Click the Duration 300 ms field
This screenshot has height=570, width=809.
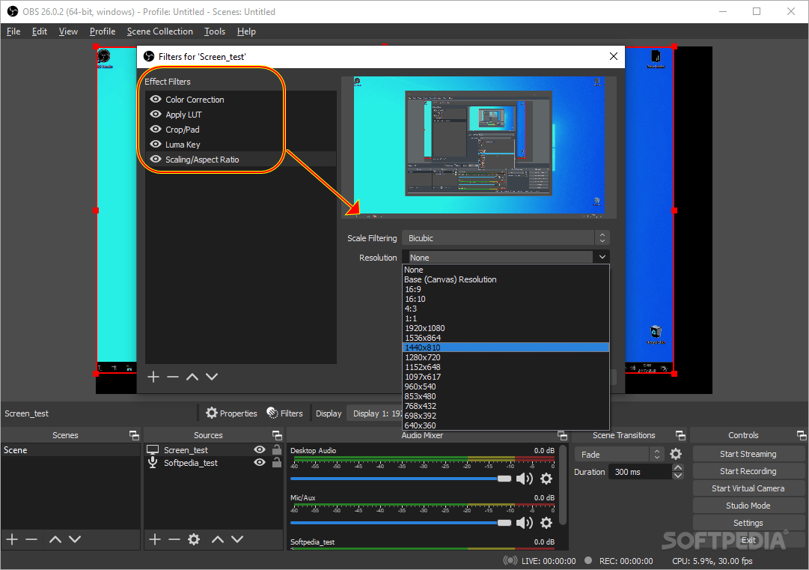pos(641,472)
